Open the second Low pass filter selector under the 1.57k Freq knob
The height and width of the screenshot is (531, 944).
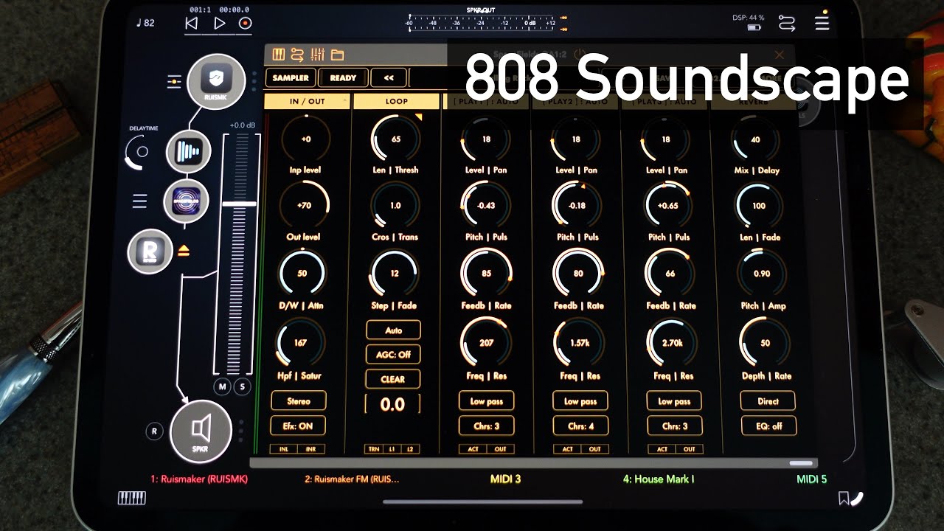(580, 401)
